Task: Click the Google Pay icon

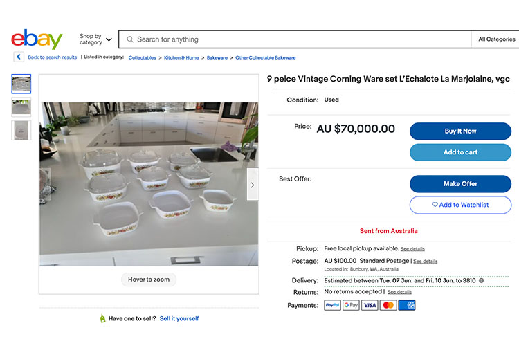Action: click(x=351, y=305)
